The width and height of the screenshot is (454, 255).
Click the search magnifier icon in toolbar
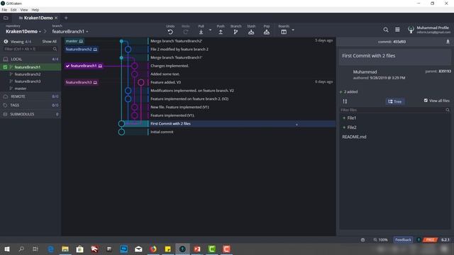point(386,30)
